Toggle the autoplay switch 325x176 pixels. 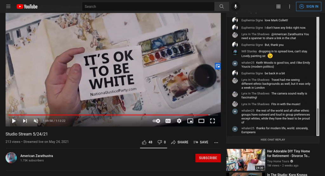pos(156,121)
